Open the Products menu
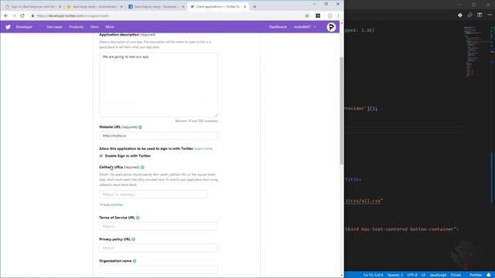495x278 pixels. tap(76, 27)
